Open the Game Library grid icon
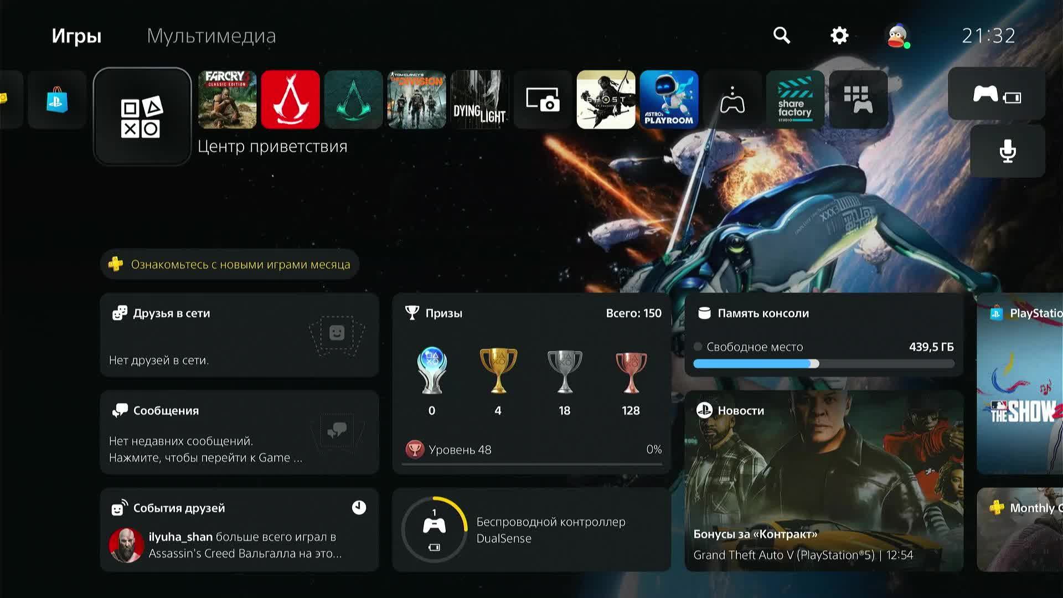1063x598 pixels. (858, 100)
